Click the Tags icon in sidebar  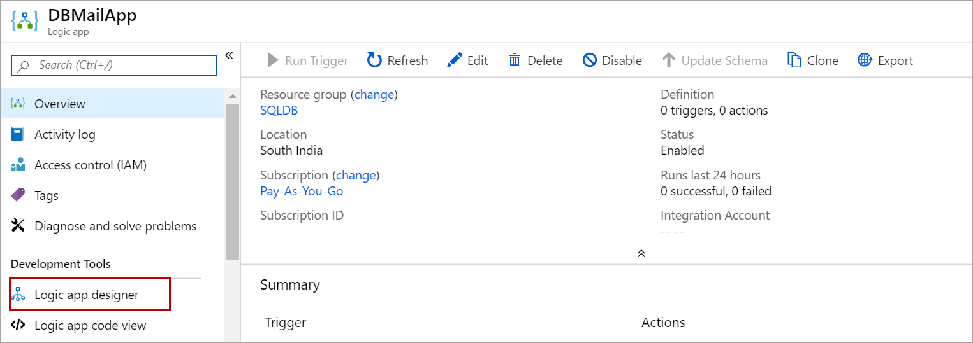click(x=18, y=195)
